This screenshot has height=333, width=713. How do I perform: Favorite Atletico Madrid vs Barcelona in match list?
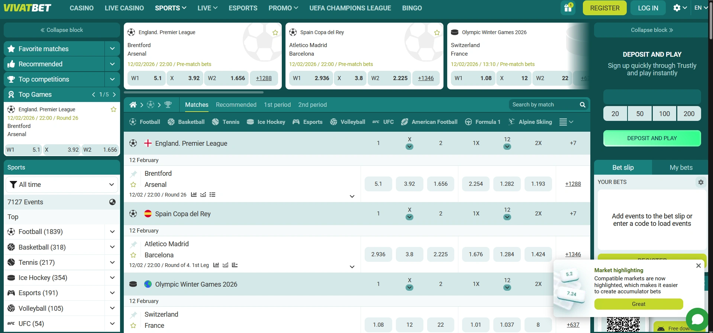(133, 255)
